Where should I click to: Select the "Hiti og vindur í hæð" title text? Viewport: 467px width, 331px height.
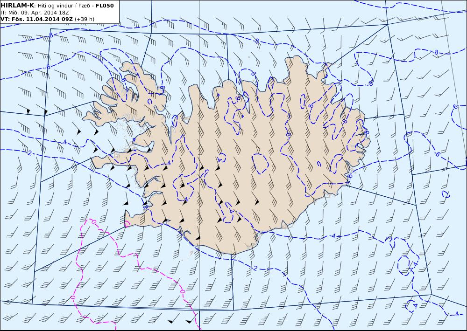[64, 6]
